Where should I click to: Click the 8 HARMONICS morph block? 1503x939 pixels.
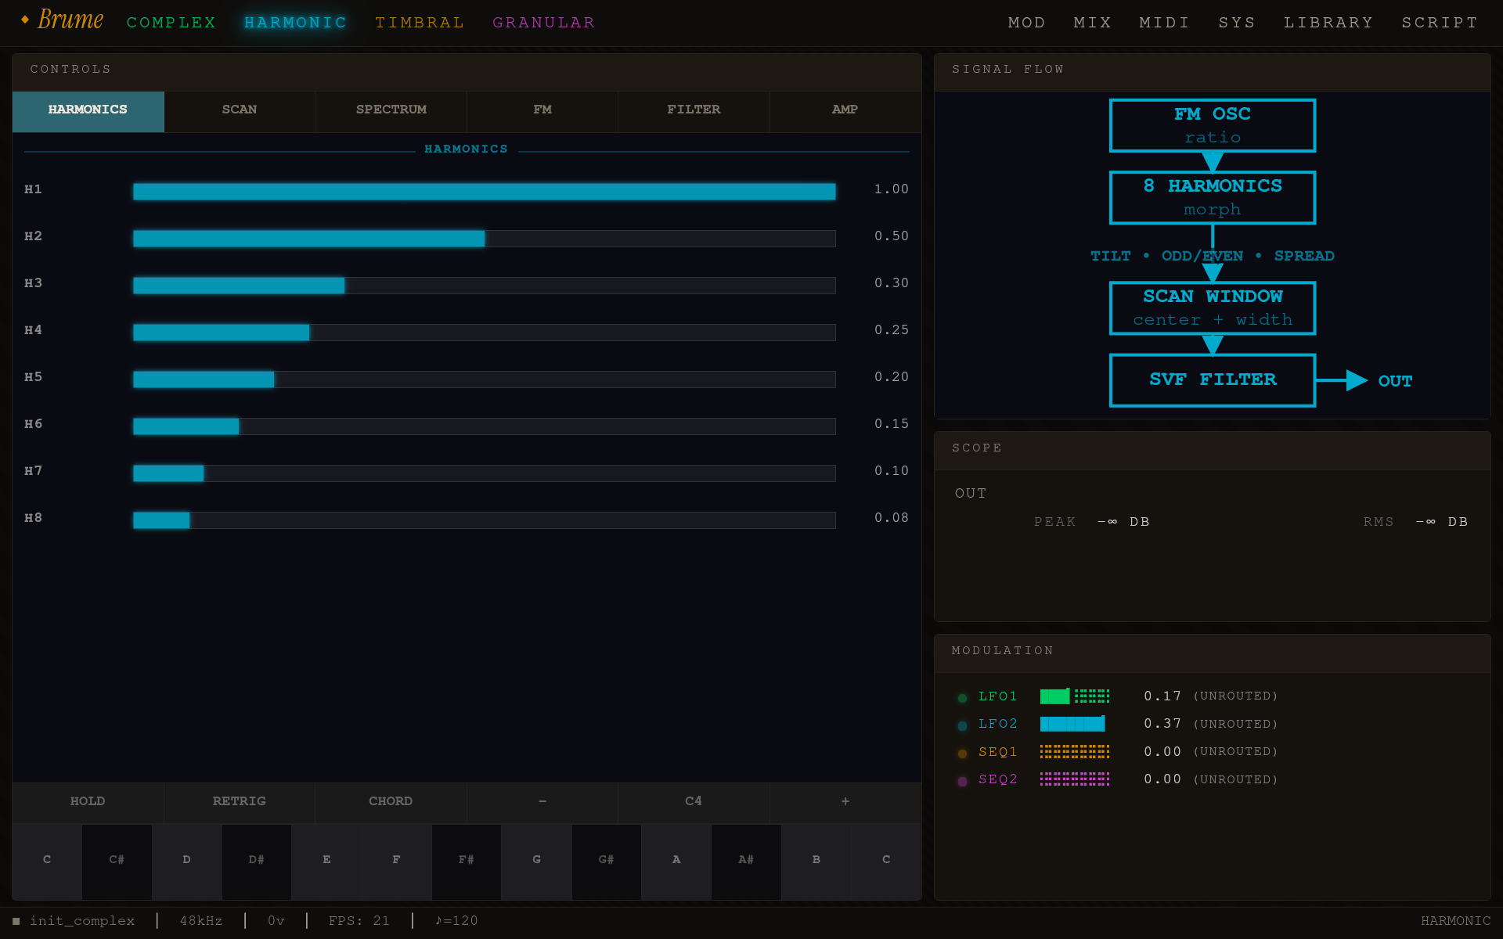[1212, 197]
